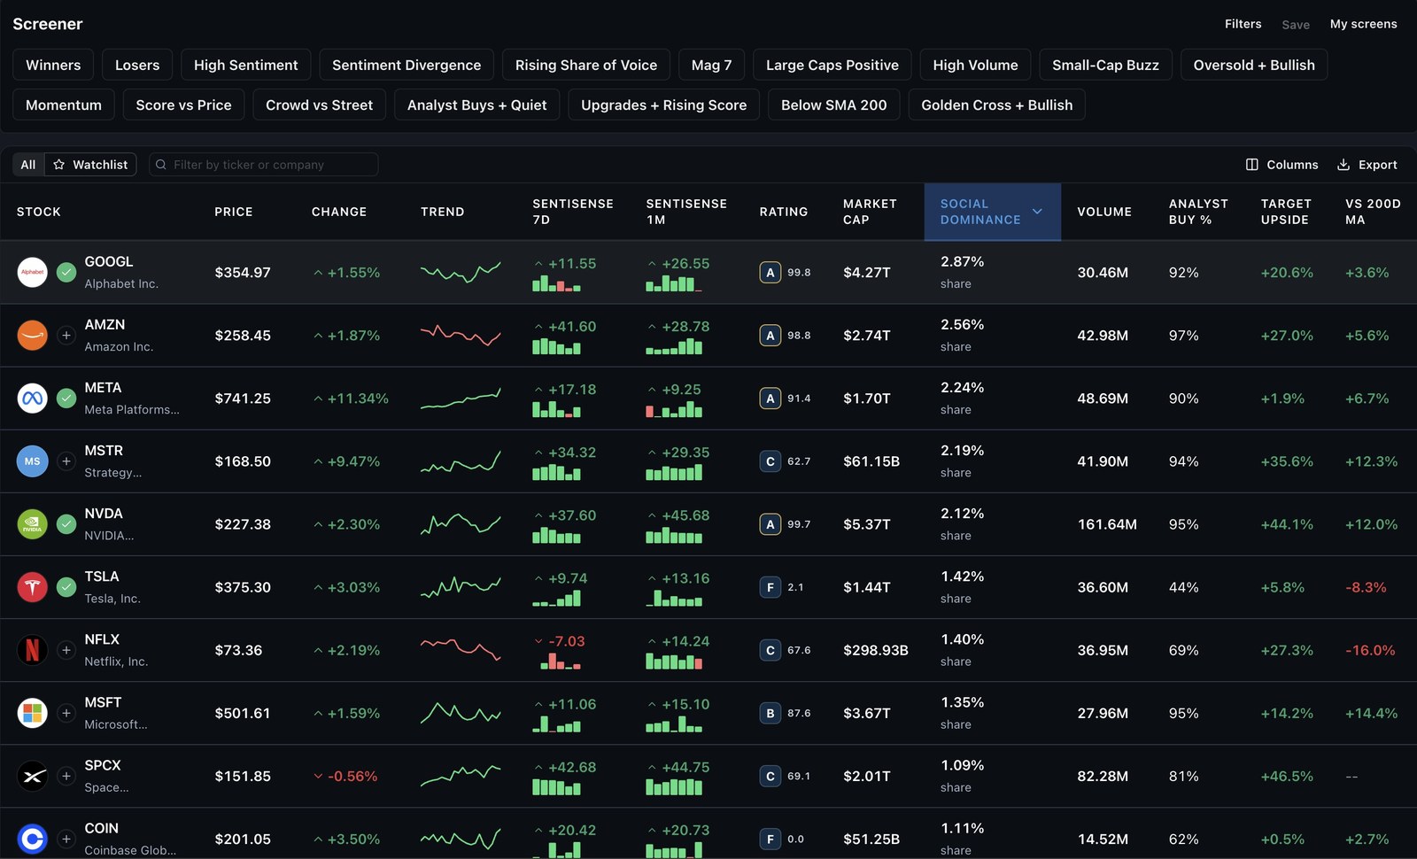Remove TSLA from watchlist via green check
1417x859 pixels.
point(66,586)
